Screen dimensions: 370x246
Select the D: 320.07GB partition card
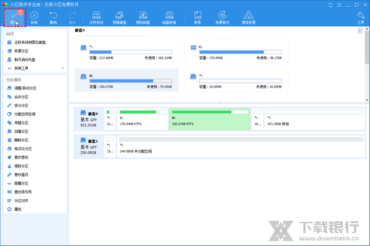coord(126,80)
